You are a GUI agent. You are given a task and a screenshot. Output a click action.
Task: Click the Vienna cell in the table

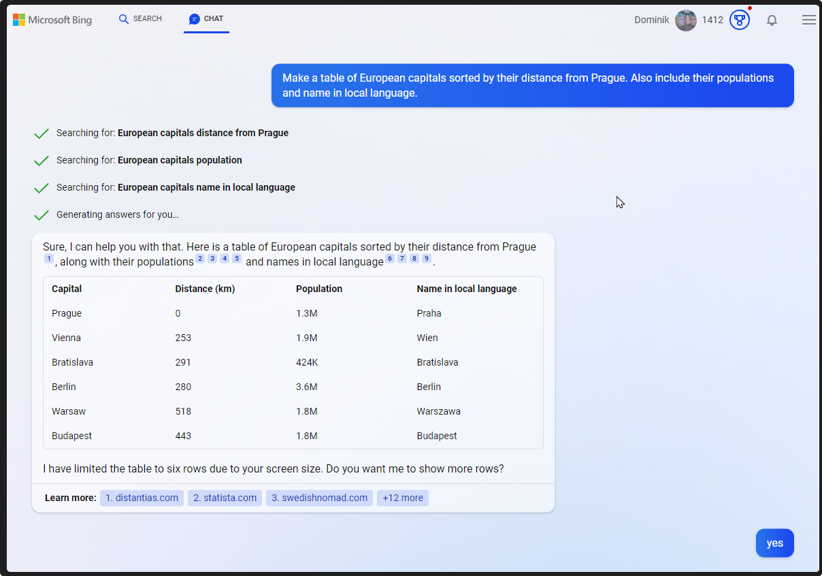tap(66, 338)
